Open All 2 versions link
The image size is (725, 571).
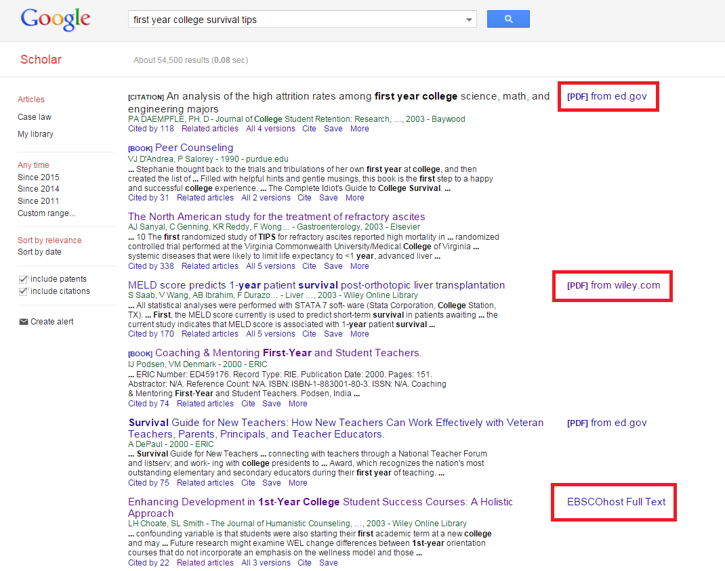(266, 197)
